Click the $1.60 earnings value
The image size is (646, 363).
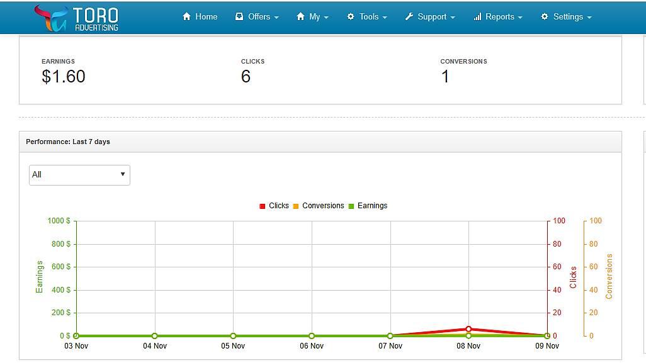click(x=64, y=77)
